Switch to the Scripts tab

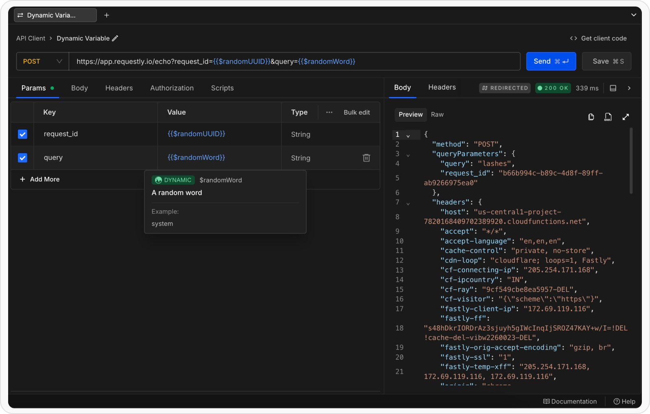[x=222, y=88]
